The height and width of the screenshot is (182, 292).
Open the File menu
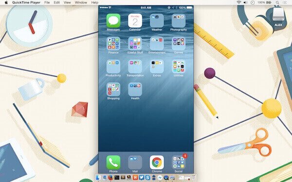point(47,2)
